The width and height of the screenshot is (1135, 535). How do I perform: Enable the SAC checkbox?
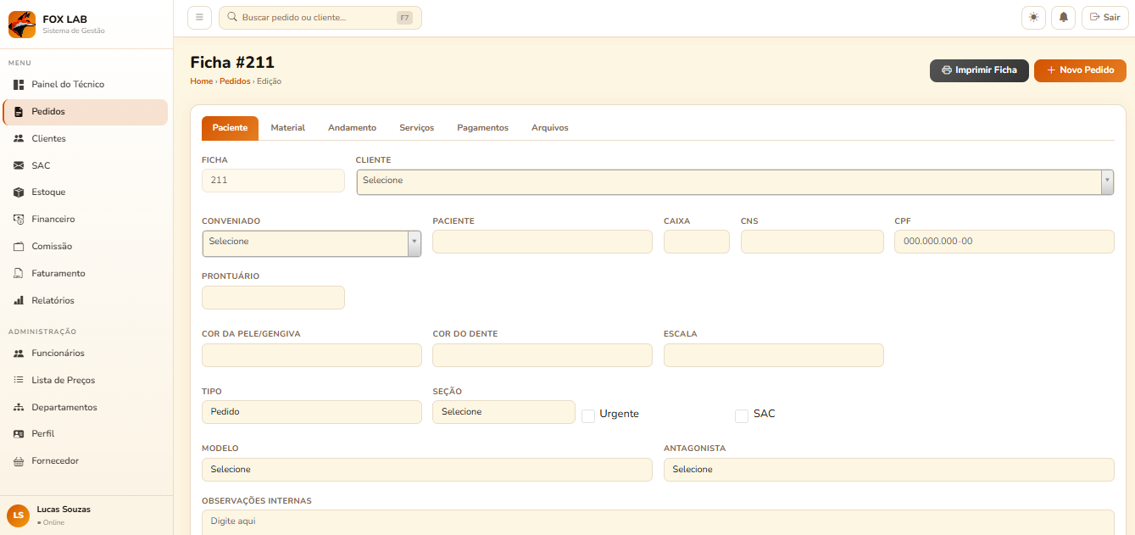(742, 415)
